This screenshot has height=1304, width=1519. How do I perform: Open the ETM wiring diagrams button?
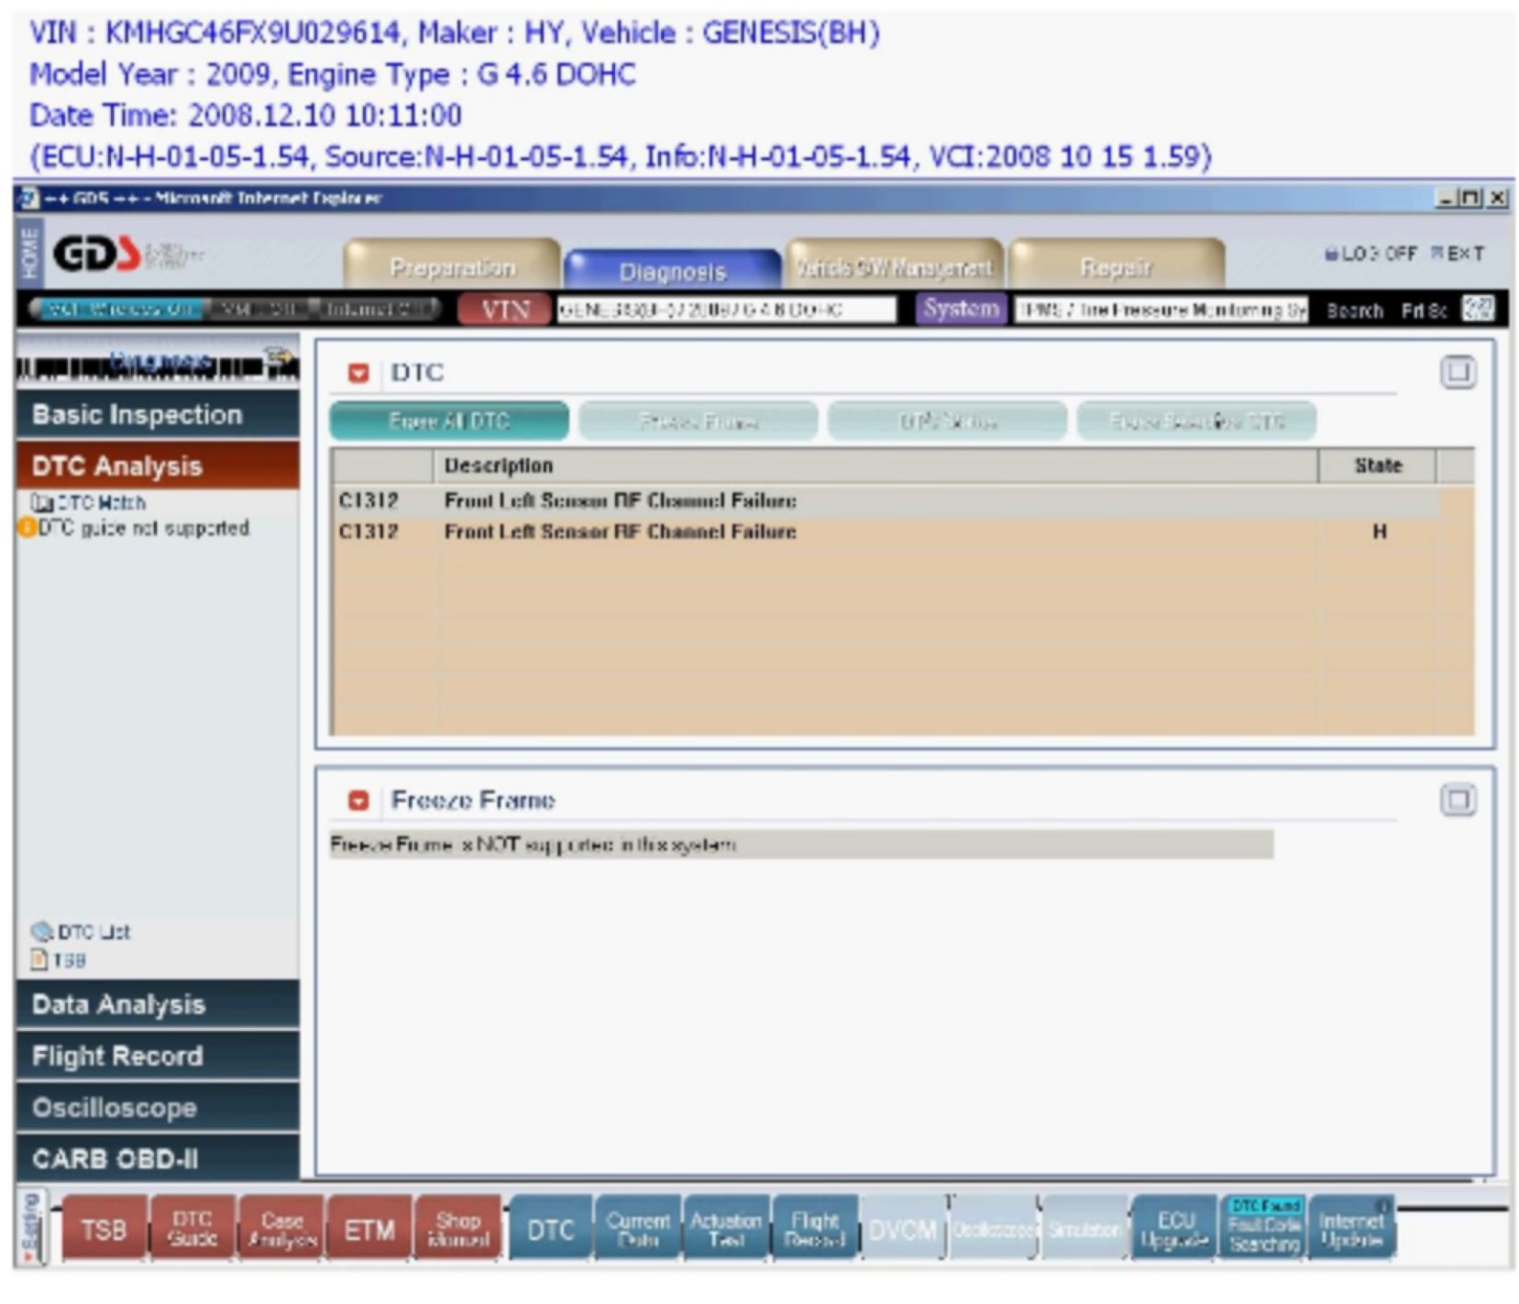(369, 1229)
